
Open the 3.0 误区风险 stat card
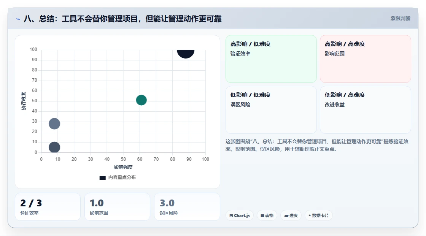[x=187, y=207]
